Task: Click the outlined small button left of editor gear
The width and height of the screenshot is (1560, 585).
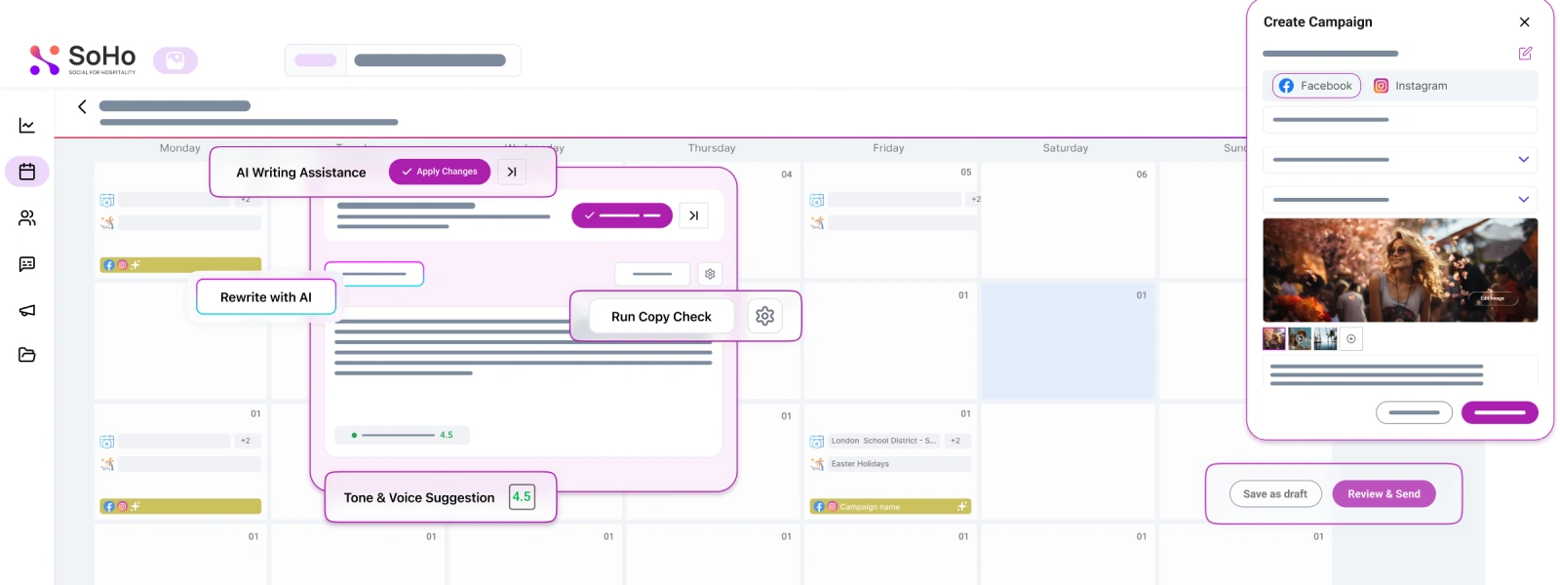Action: point(652,274)
